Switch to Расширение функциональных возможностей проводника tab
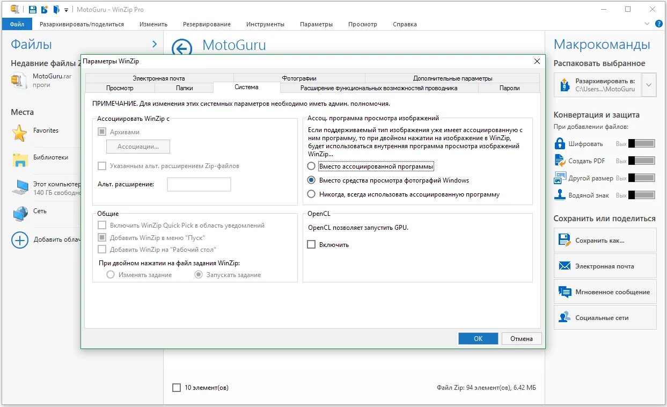Screen dimensions: 667x407 coord(379,88)
